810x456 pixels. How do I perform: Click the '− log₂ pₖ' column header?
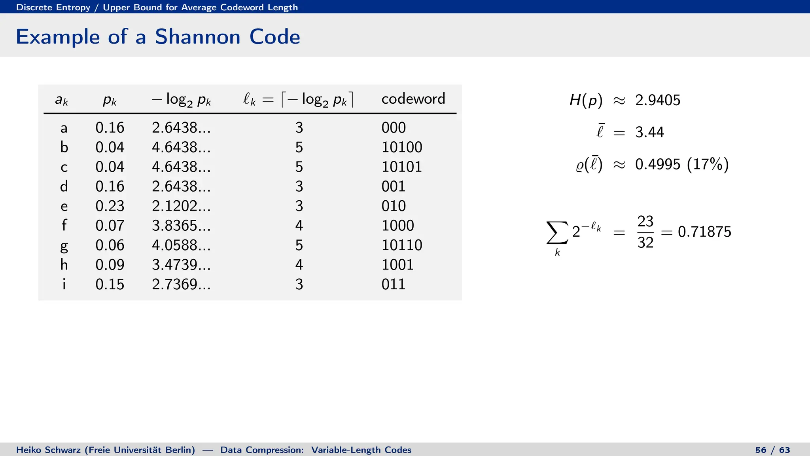pos(182,100)
